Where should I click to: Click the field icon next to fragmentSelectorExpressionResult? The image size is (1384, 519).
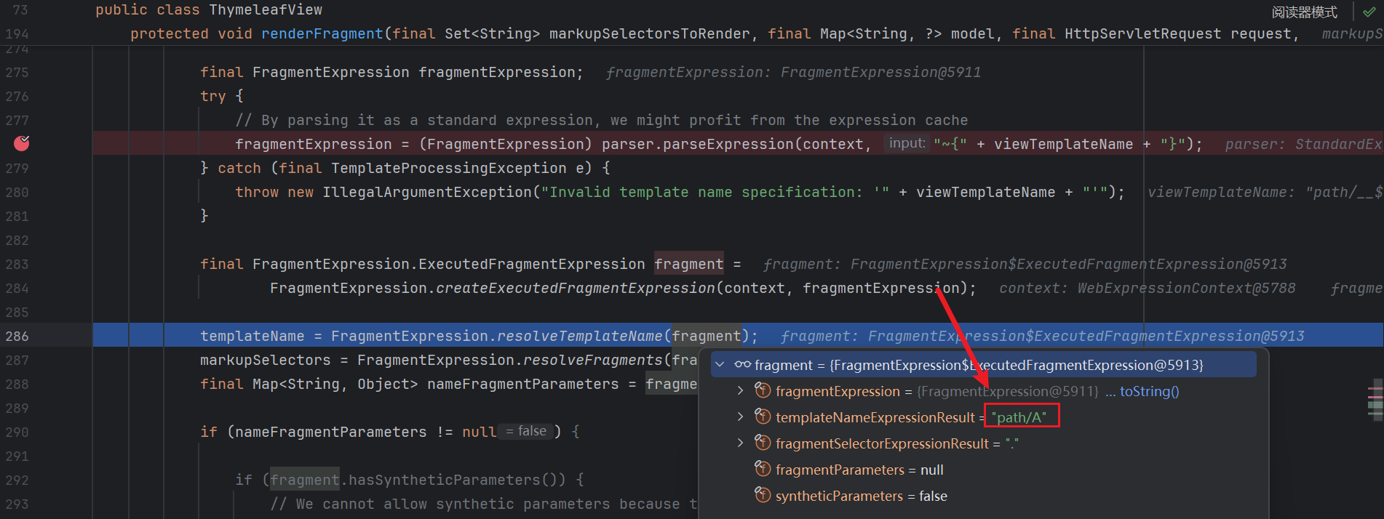(763, 443)
